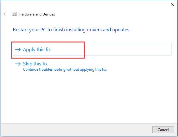This screenshot has height=137, width=178.
Task: Cancel the Hardware and Devices troubleshooter
Action: 163,130
